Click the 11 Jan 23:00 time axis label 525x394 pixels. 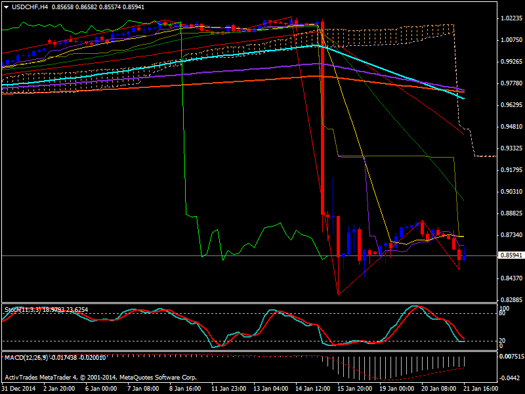pyautogui.click(x=228, y=389)
